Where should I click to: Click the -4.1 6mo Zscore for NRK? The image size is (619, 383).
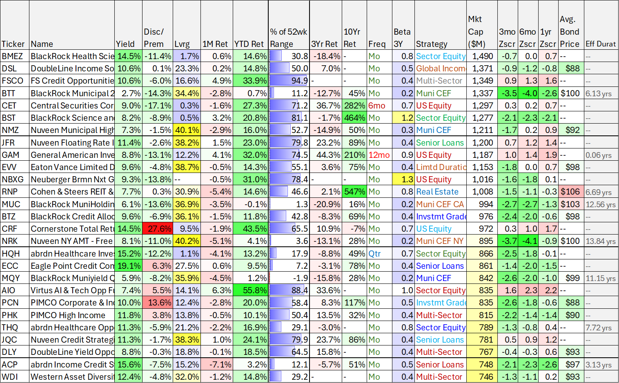pyautogui.click(x=528, y=241)
